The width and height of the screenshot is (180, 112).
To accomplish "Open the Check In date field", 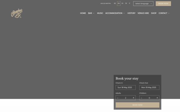I will [x=125, y=88].
